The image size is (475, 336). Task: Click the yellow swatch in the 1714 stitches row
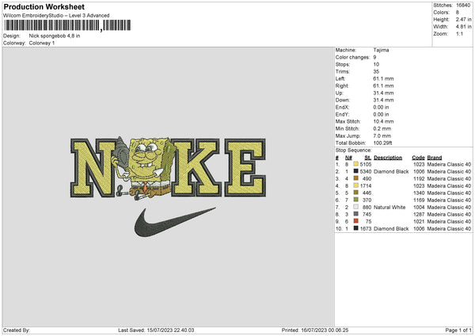[355, 185]
